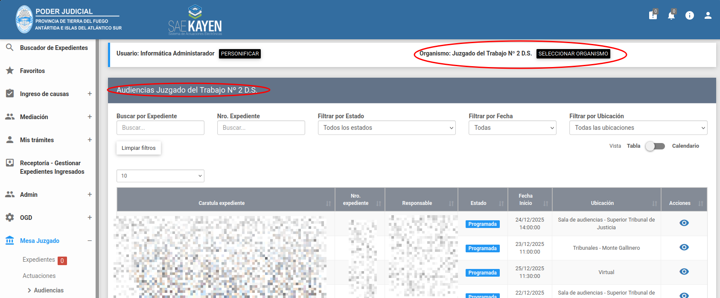Viewport: 720px width, 298px height.
Task: Open the document alerts icon in header
Action: [x=653, y=16]
